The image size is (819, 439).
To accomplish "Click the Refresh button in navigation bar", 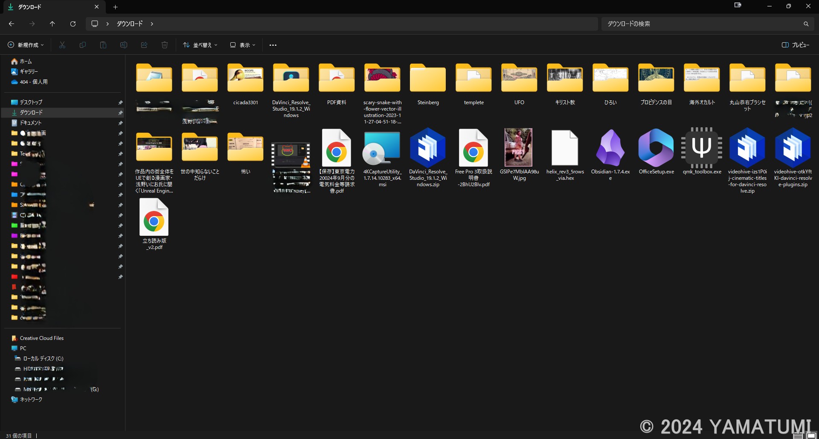I will [73, 24].
